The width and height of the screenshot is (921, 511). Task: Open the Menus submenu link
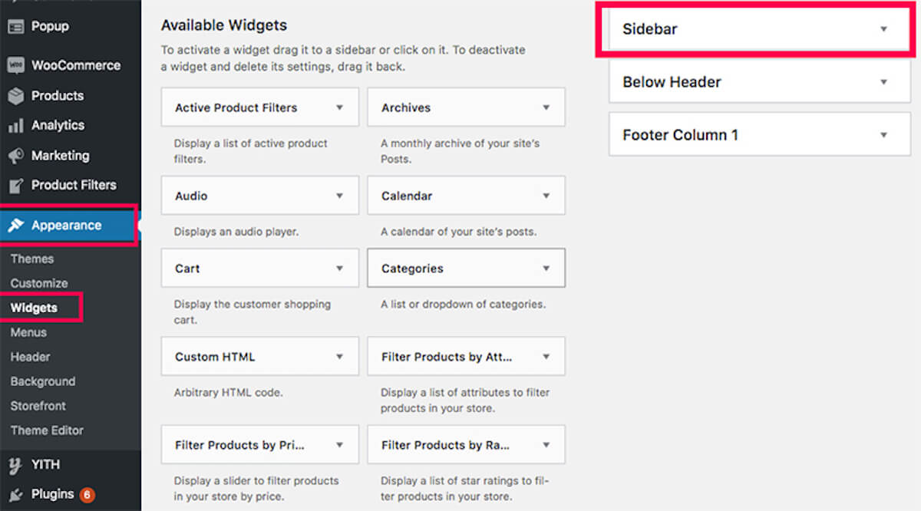(28, 332)
